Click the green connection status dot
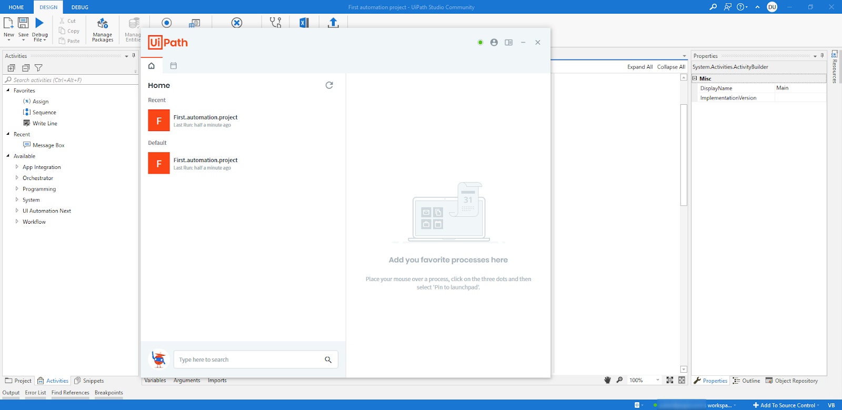Viewport: 842px width, 410px height. [x=480, y=43]
